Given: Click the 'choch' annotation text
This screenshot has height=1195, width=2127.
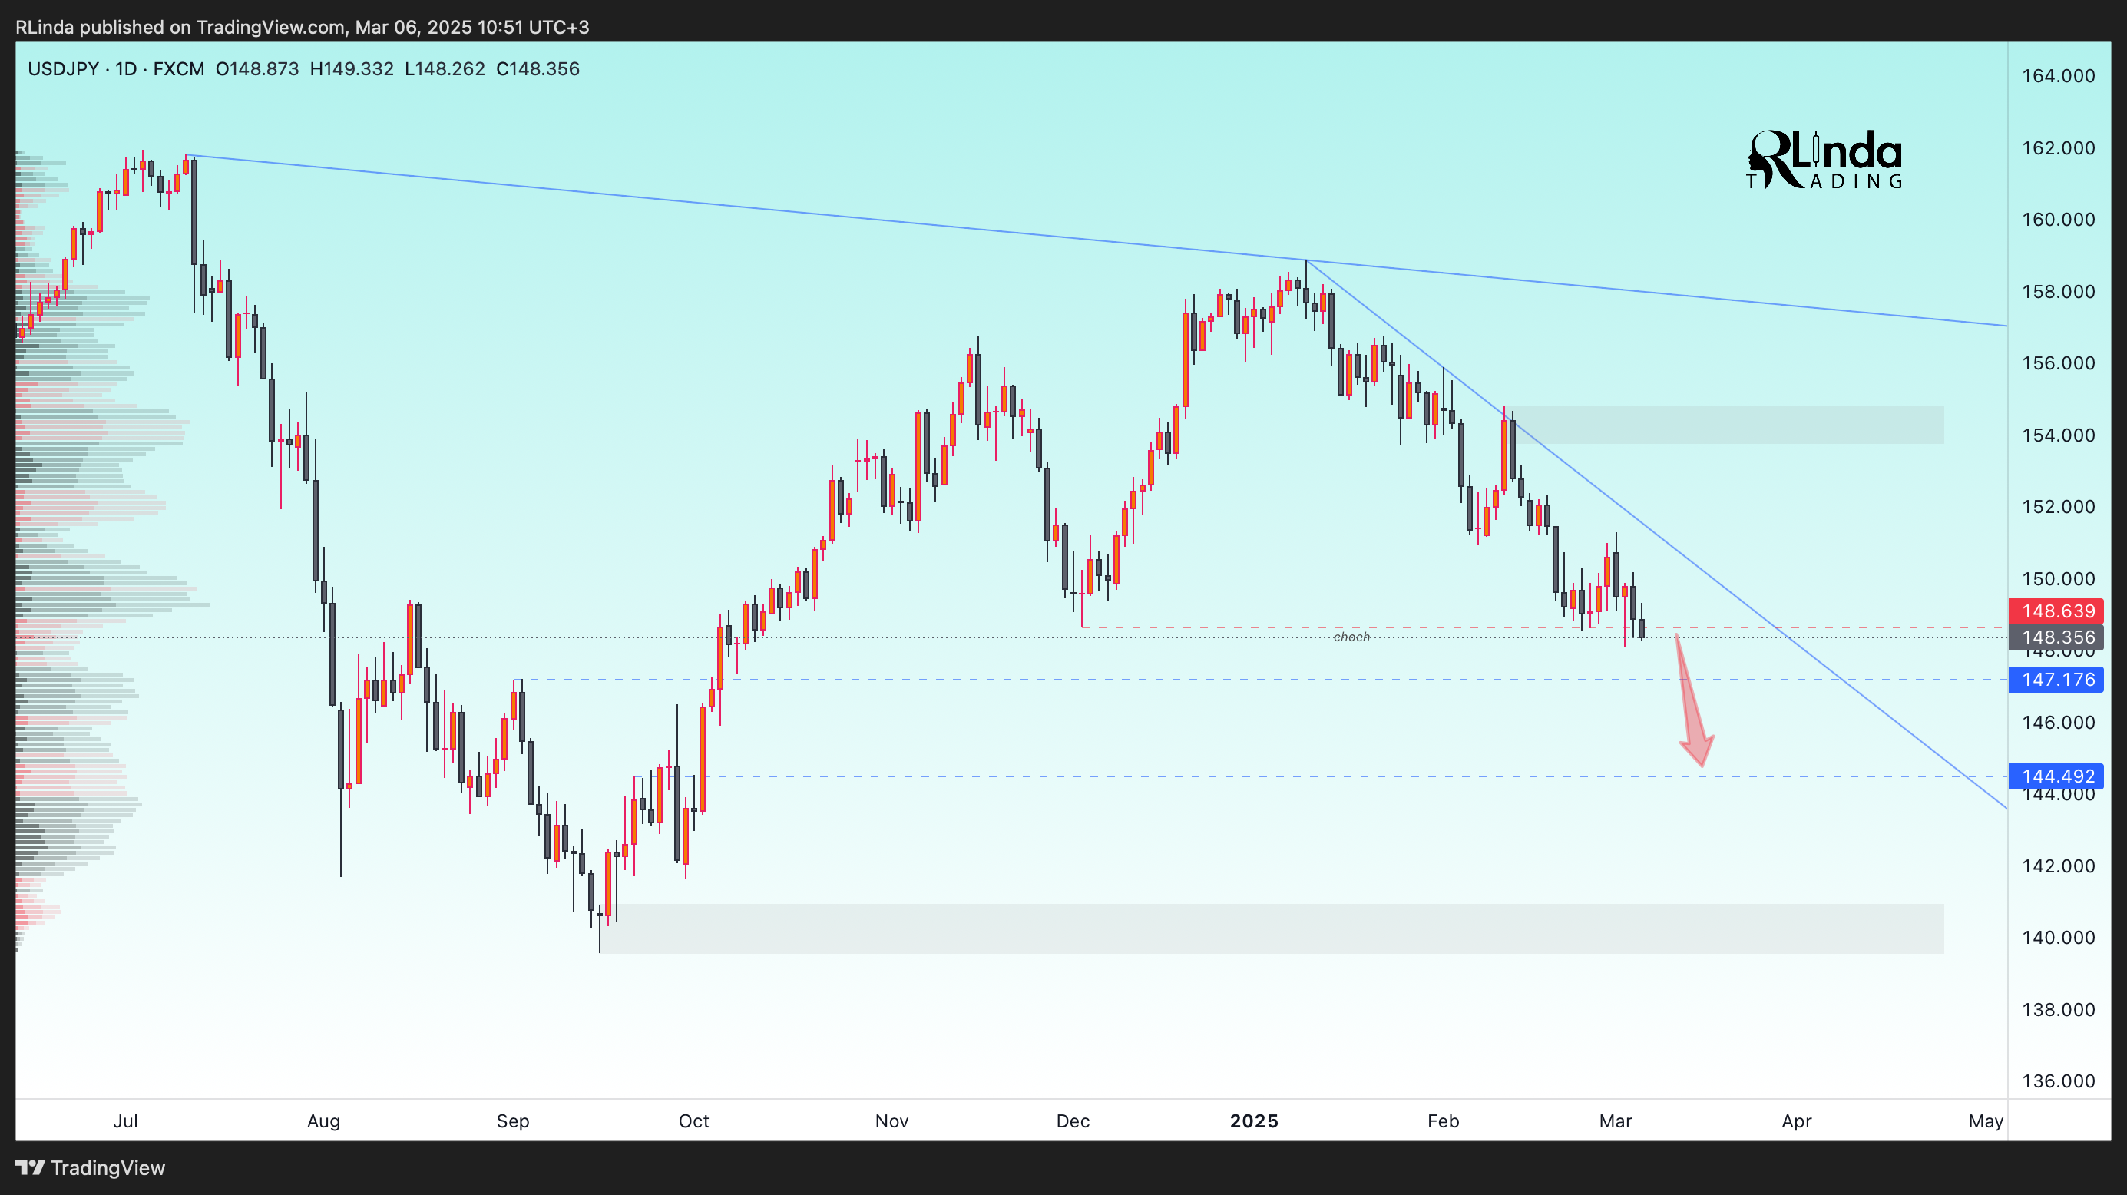Looking at the screenshot, I should tap(1351, 637).
